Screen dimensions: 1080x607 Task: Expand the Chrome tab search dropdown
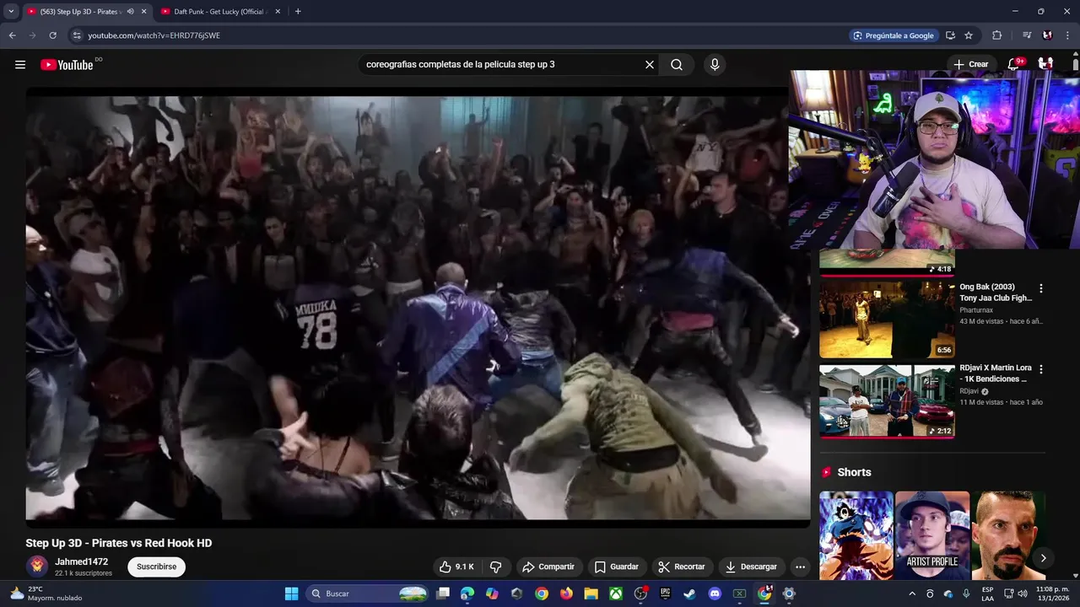pos(11,12)
